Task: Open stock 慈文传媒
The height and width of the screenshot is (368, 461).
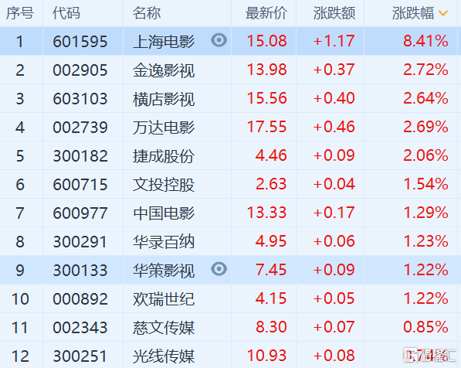Action: (164, 328)
